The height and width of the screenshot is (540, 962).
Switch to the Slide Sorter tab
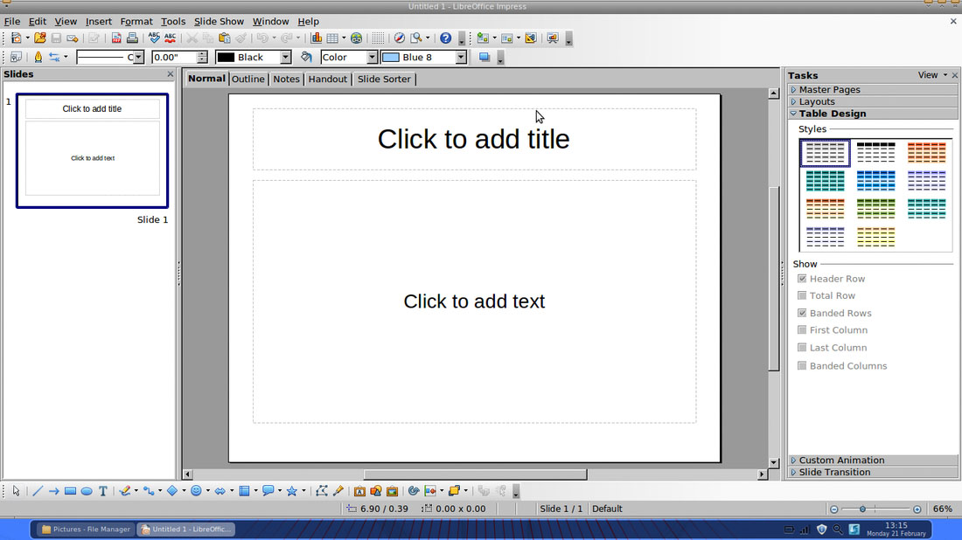384,79
